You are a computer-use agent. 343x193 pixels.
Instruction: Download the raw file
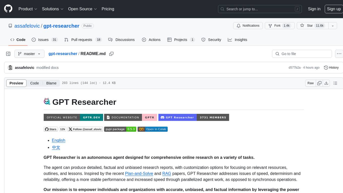coord(326,83)
